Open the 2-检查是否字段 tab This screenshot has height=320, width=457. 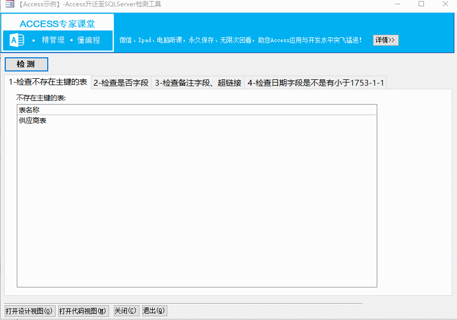(121, 83)
